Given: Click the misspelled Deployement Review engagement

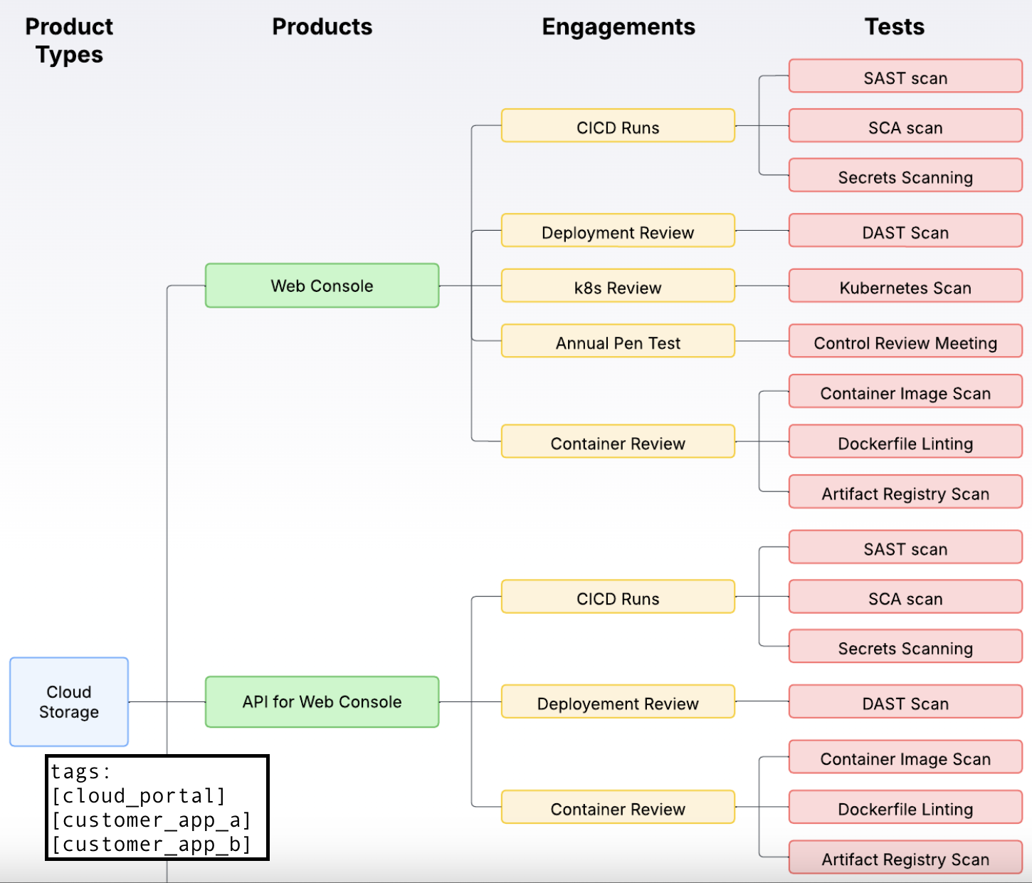Looking at the screenshot, I should 618,702.
